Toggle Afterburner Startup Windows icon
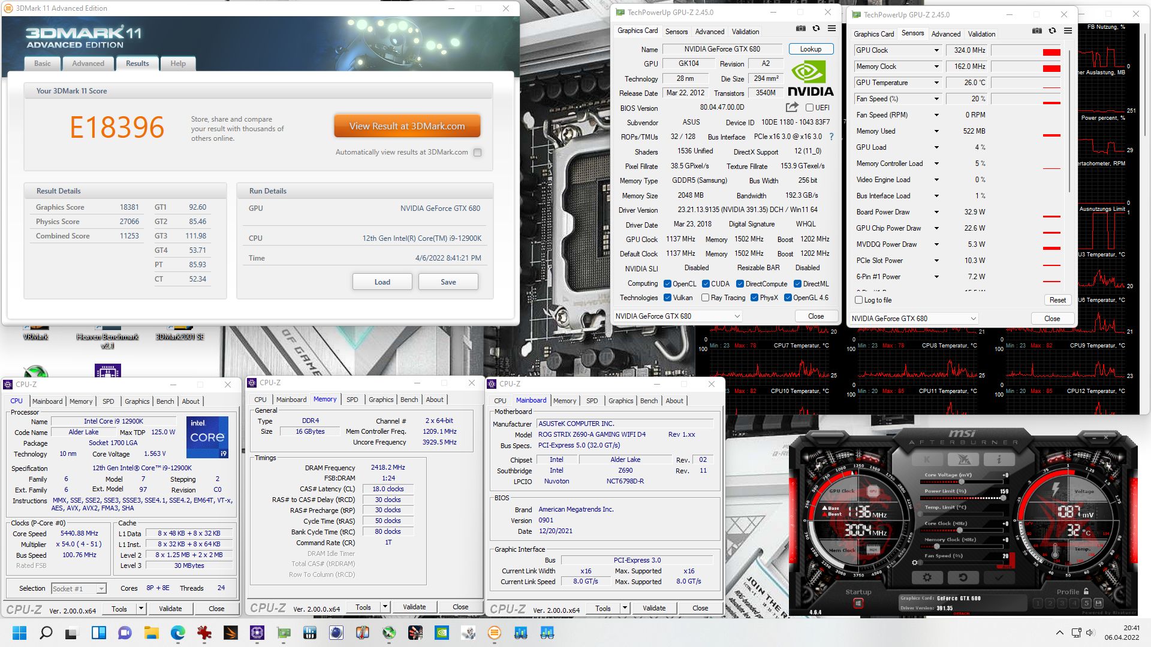Image resolution: width=1151 pixels, height=647 pixels. [x=858, y=603]
